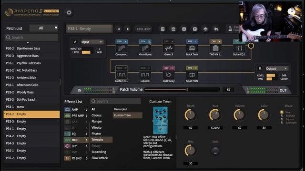Load patch P33-1 stero
The height and width of the screenshot is (171, 305).
click(32, 107)
